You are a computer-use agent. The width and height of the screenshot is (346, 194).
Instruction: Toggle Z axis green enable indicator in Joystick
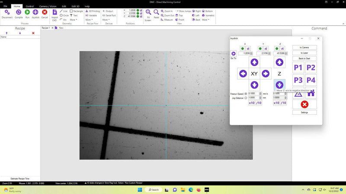coord(277,48)
